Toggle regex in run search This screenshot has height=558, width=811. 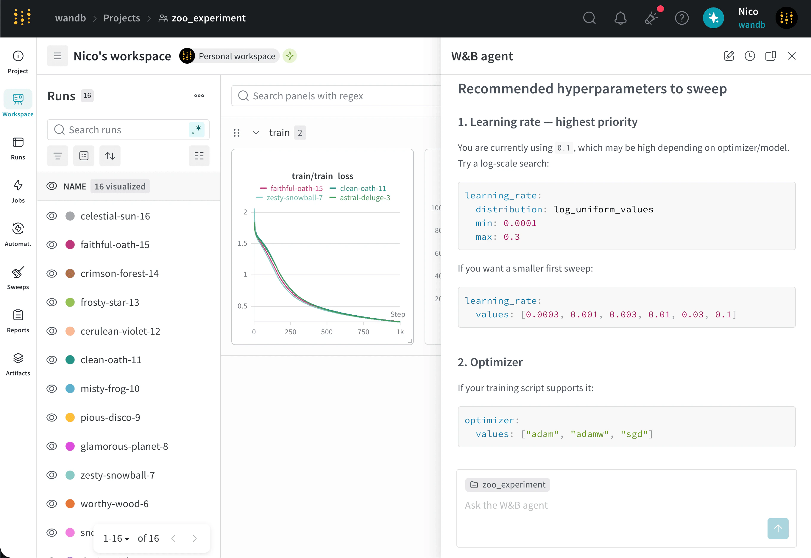coord(196,130)
